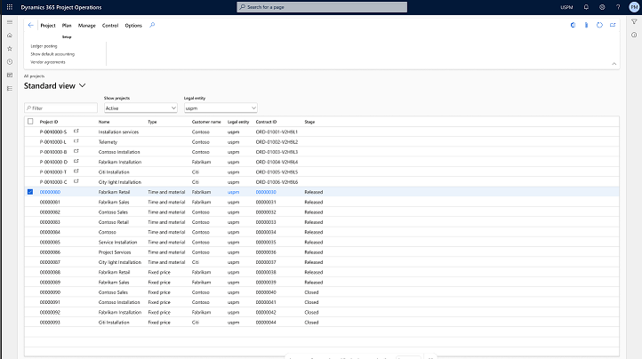Click the icon next to P-0010000-C
Image resolution: width=642 pixels, height=359 pixels.
click(76, 181)
